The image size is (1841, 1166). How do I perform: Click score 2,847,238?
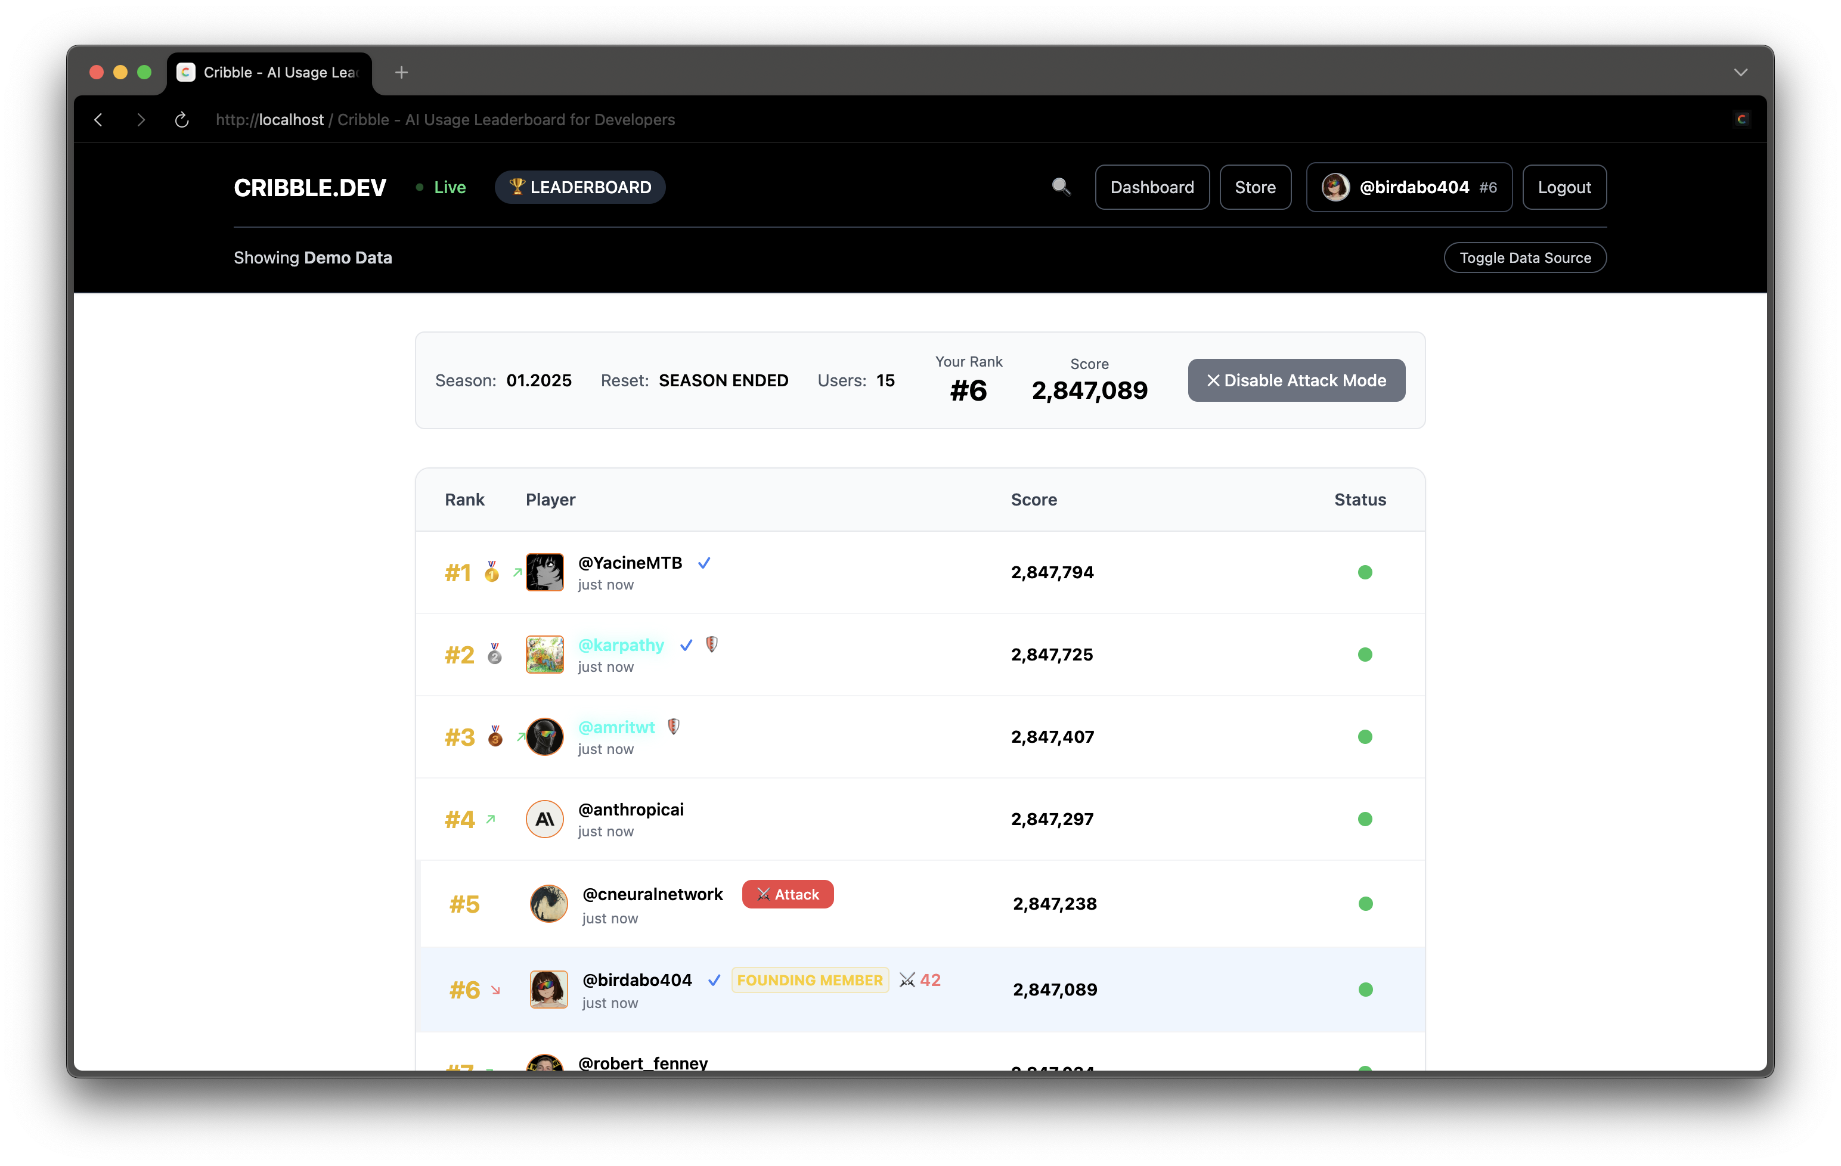pyautogui.click(x=1054, y=904)
